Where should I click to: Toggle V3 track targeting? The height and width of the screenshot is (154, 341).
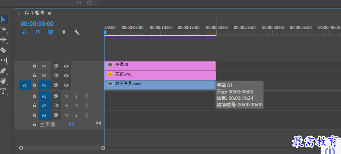point(45,66)
